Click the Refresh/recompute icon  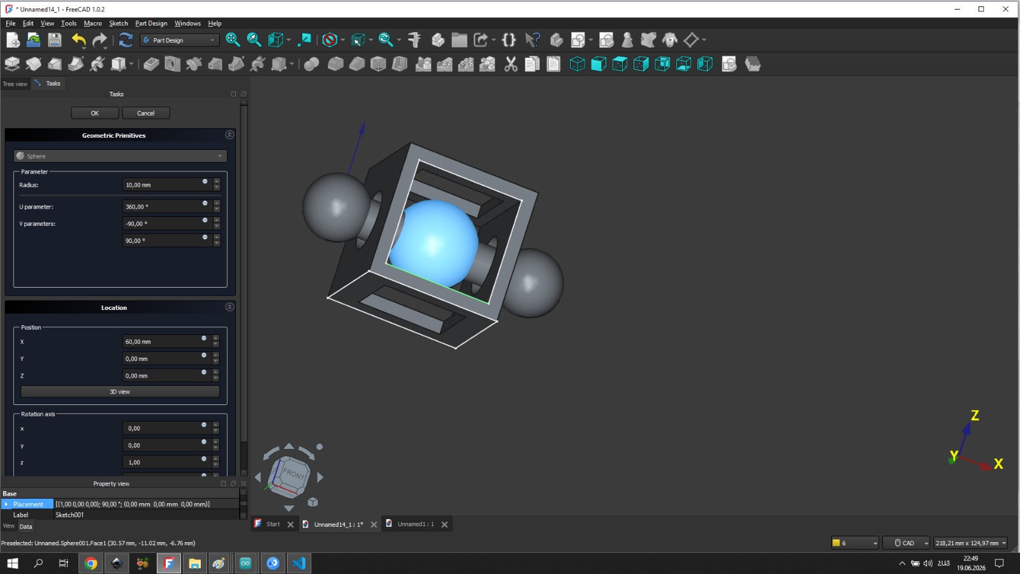coord(126,40)
